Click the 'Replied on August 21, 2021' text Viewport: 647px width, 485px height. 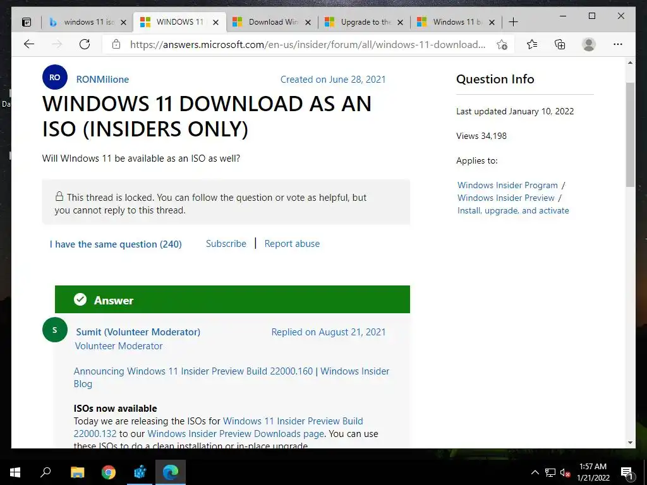tap(329, 332)
